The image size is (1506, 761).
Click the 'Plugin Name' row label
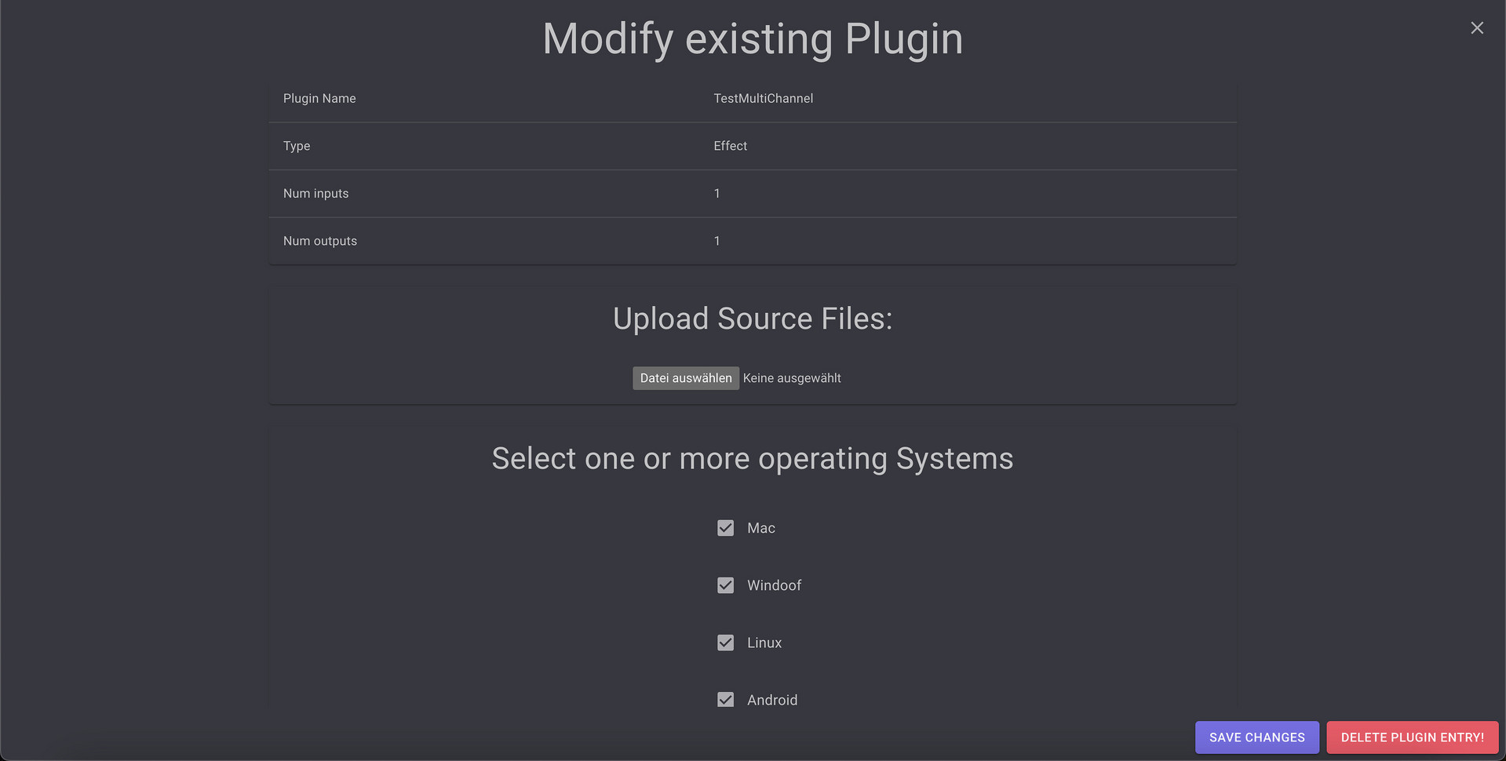(x=319, y=99)
